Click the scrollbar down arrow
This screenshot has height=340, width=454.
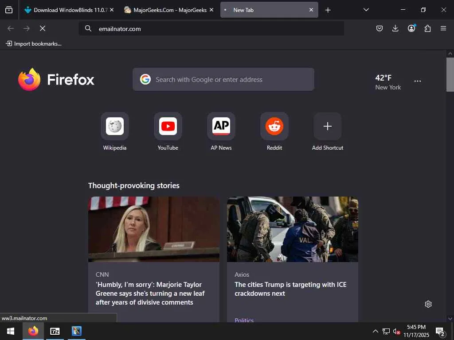[450, 319]
